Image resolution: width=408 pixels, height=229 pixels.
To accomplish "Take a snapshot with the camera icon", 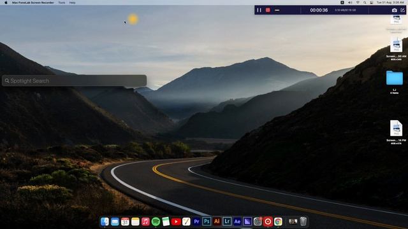I will pyautogui.click(x=395, y=10).
